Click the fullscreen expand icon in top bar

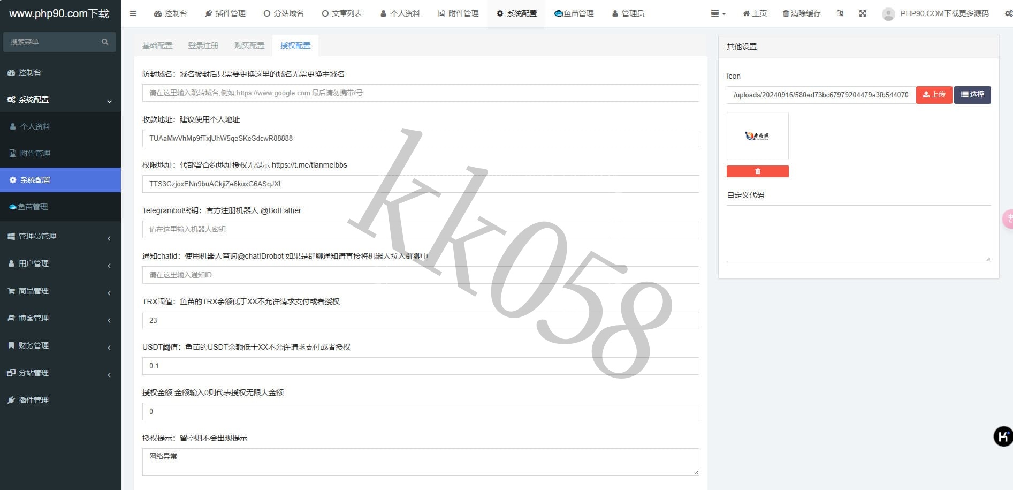pyautogui.click(x=862, y=13)
